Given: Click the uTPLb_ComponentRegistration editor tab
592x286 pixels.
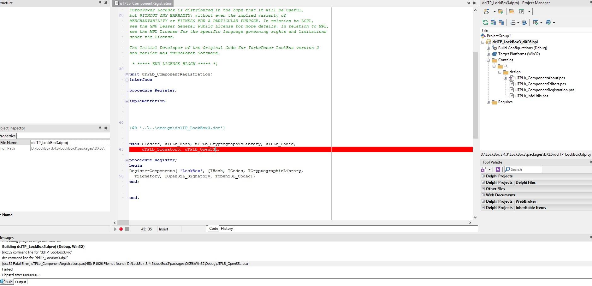Looking at the screenshot, I should pyautogui.click(x=143, y=3).
